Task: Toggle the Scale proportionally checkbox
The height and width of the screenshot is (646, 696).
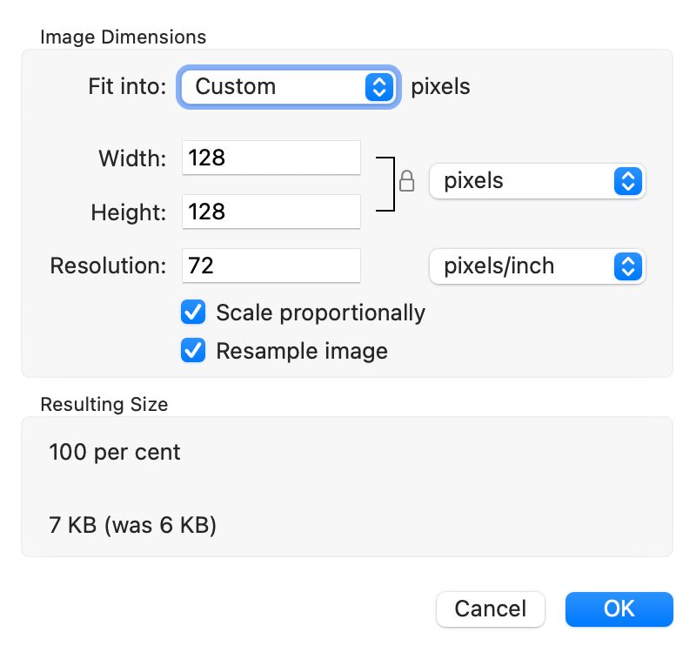Action: pyautogui.click(x=192, y=313)
